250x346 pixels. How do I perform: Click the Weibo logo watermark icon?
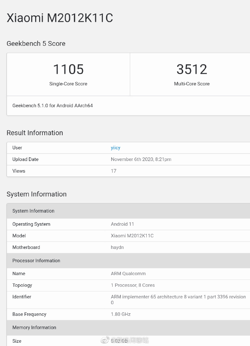click(104, 341)
